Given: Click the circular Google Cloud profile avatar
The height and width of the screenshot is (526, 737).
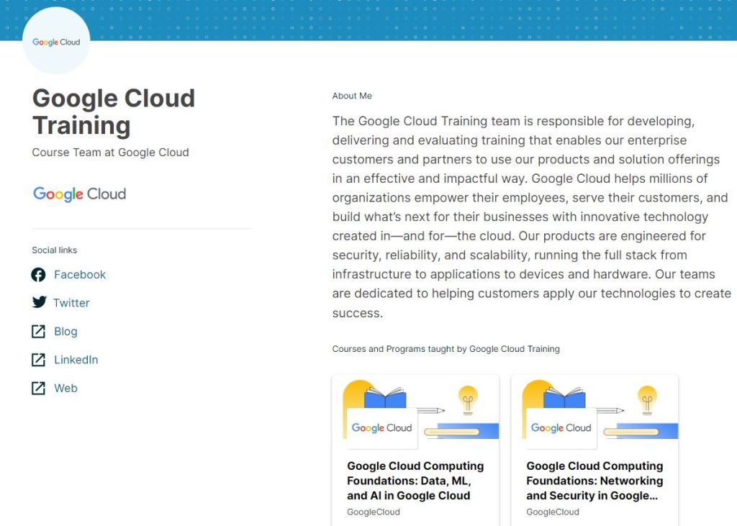Looking at the screenshot, I should pos(56,42).
